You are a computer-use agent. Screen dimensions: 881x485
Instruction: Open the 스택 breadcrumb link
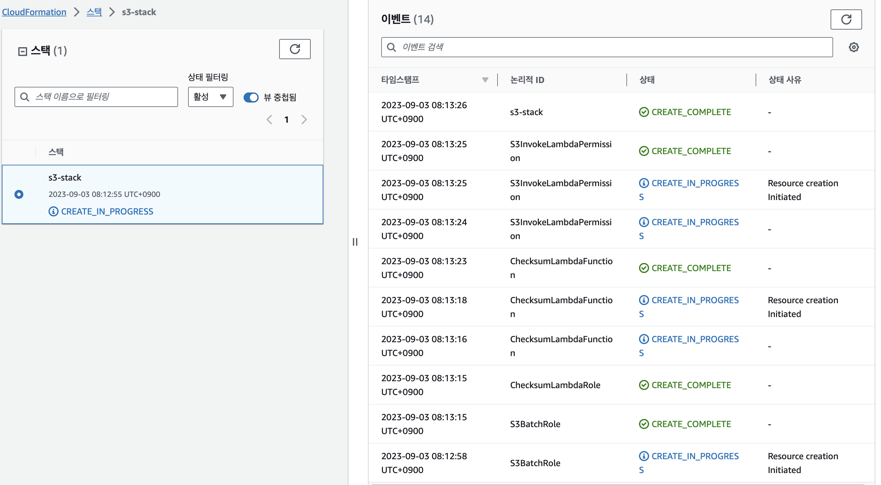pyautogui.click(x=94, y=12)
